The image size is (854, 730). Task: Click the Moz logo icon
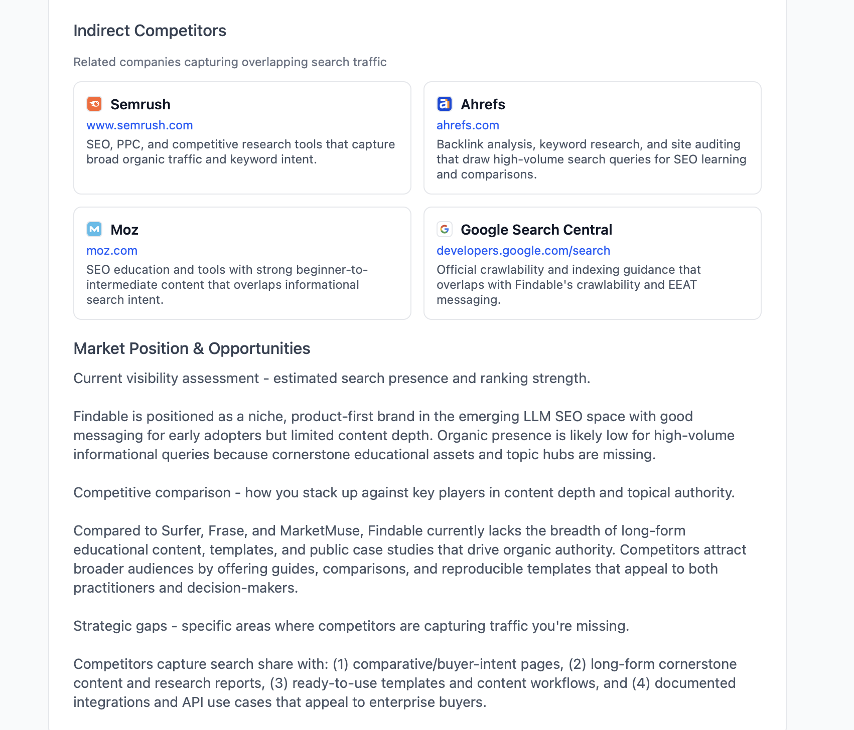94,229
